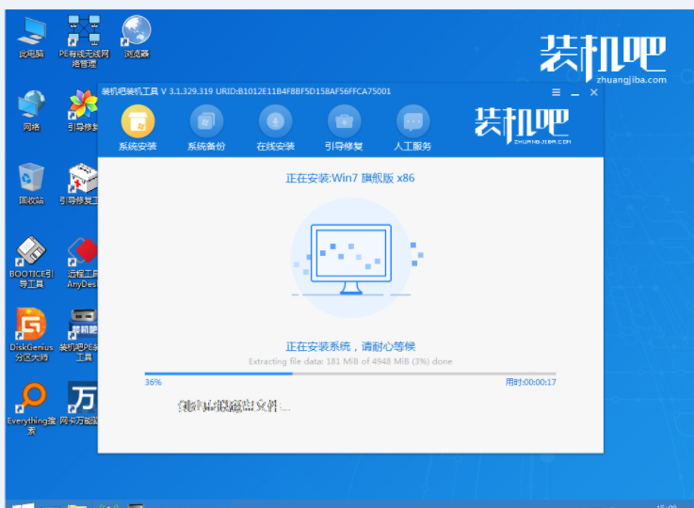This screenshot has height=508, width=694.
Task: Open the hamburger menu in the title bar
Action: tap(556, 92)
